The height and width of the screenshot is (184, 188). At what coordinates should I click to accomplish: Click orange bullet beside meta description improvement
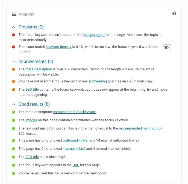click(14, 70)
